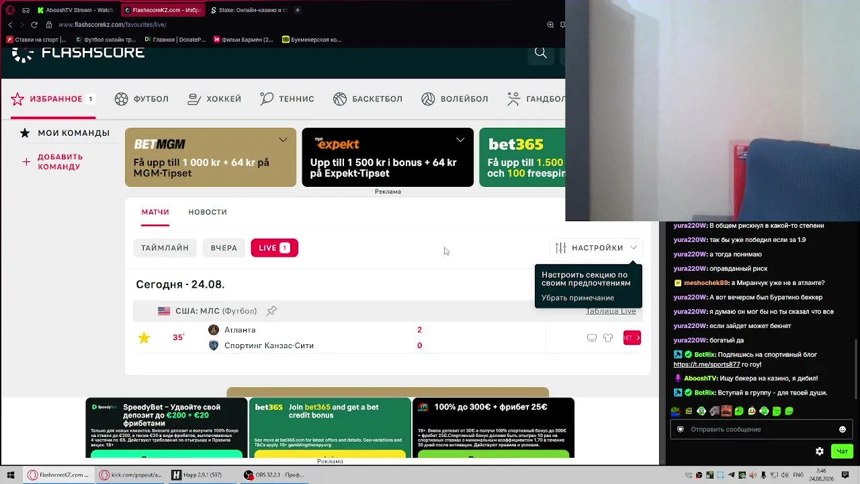The image size is (860, 484).
Task: Show the Таймлайн filter
Action: (x=165, y=248)
